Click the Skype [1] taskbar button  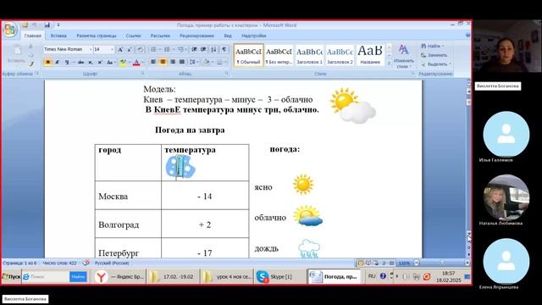[x=280, y=277]
